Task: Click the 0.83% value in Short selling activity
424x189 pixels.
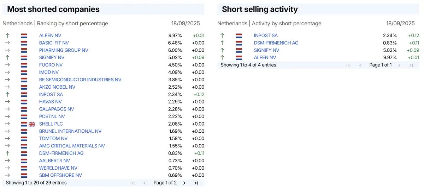Action: click(390, 43)
